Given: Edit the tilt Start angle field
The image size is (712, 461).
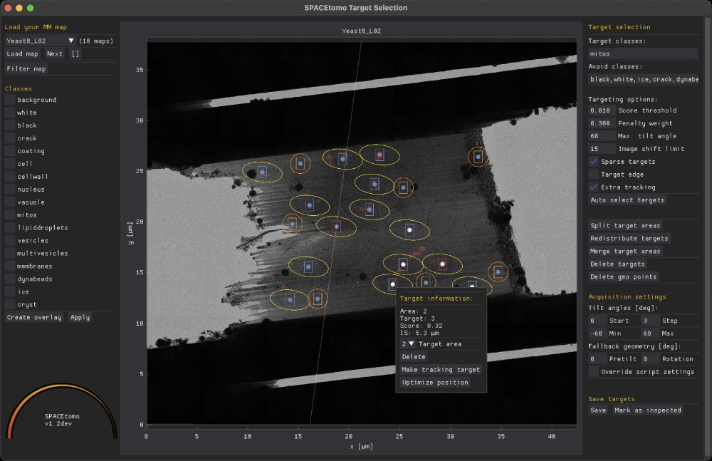Looking at the screenshot, I should [597, 321].
